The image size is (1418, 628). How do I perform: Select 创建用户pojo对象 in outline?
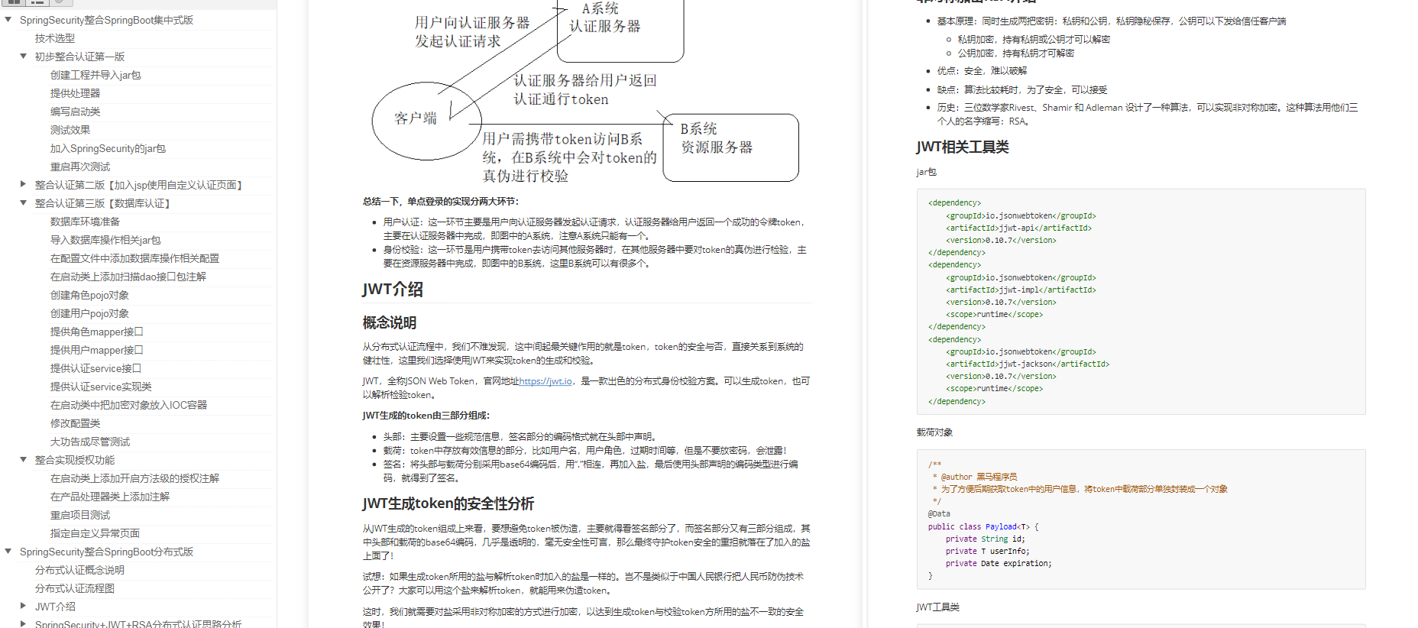[x=89, y=313]
